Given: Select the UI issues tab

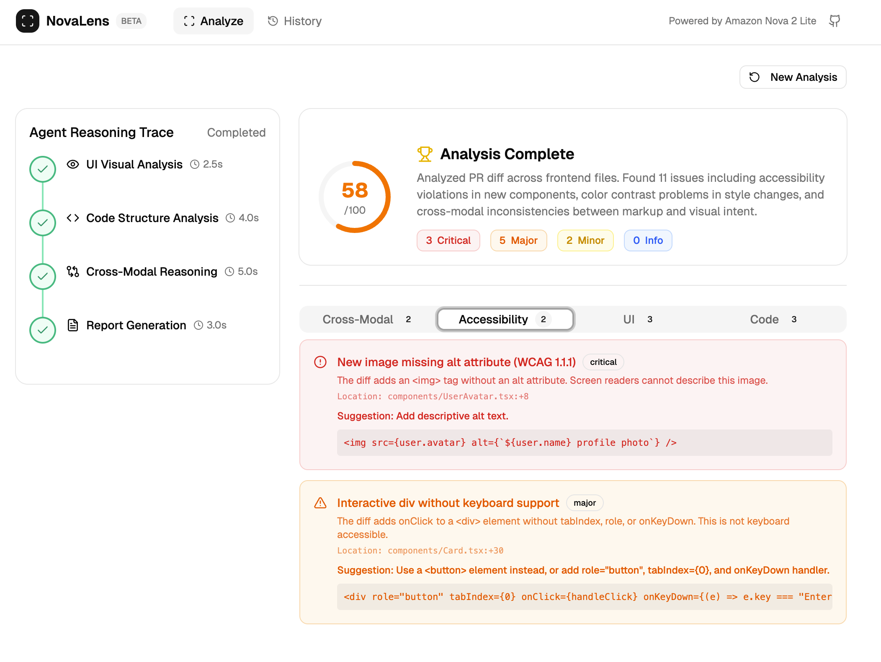Looking at the screenshot, I should point(637,319).
